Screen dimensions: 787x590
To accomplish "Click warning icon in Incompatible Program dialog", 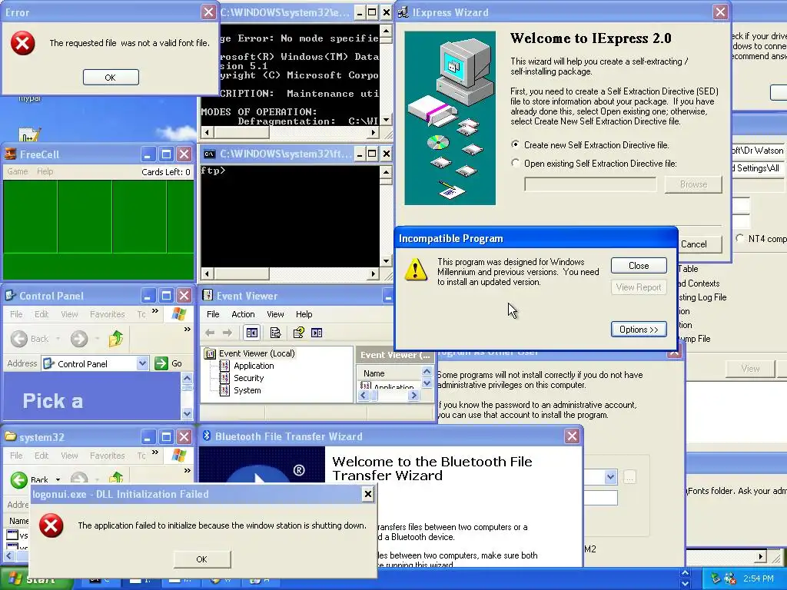I will (416, 270).
